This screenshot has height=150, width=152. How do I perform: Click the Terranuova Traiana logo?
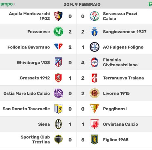tap(95, 78)
